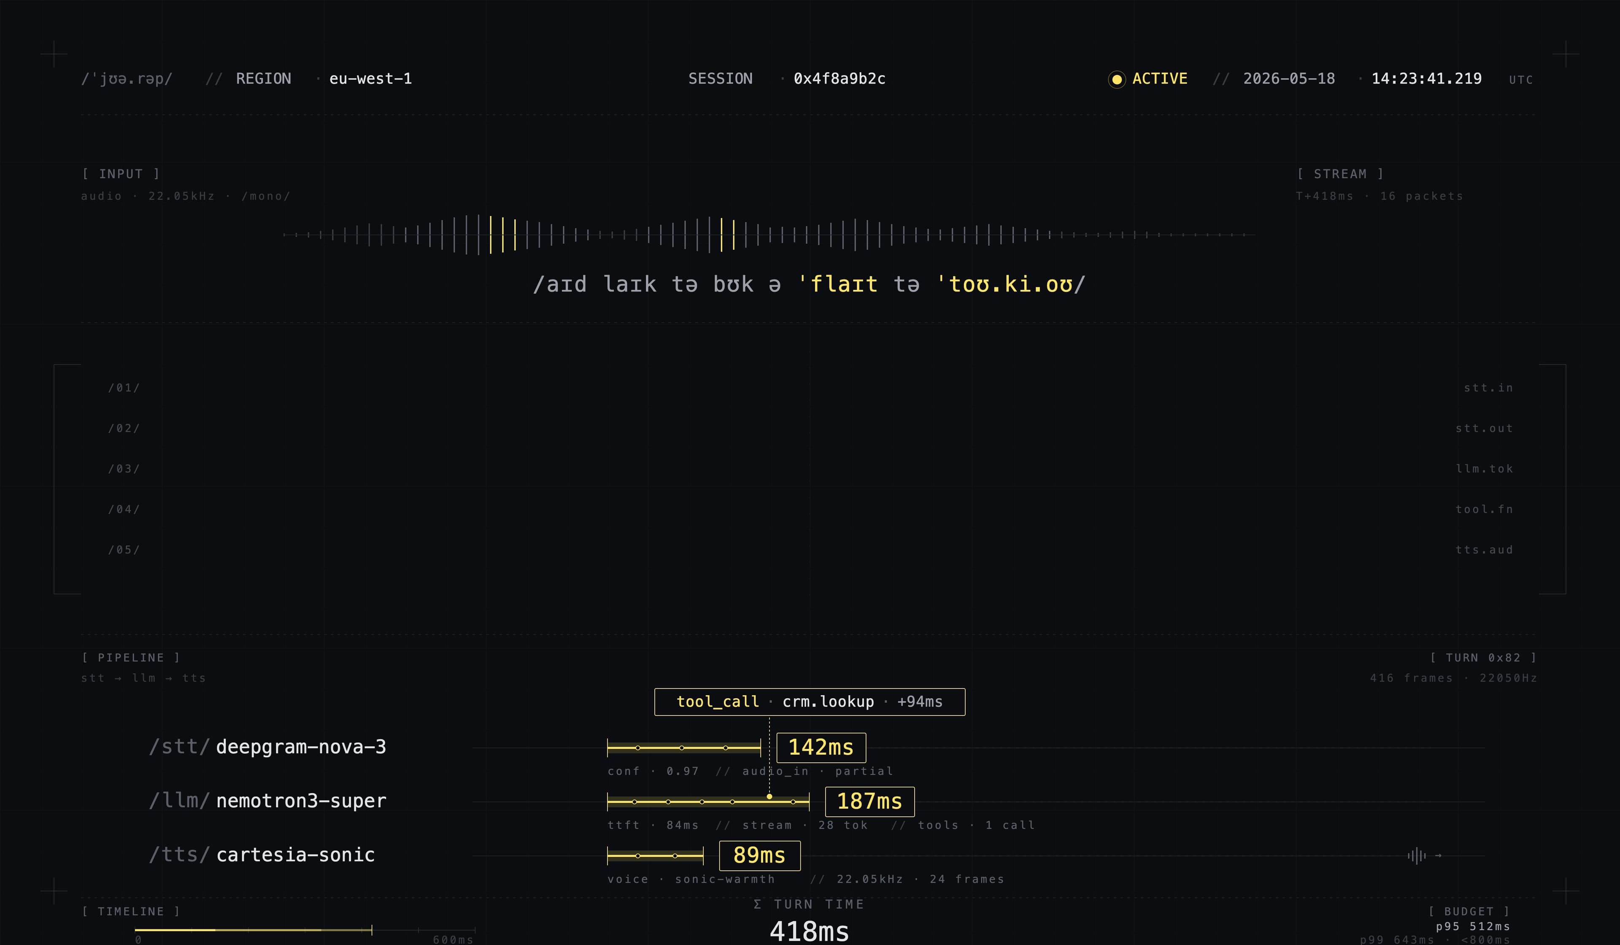Open the tool_call crm.lookup +94ms callout
Image resolution: width=1620 pixels, height=945 pixels.
click(x=809, y=702)
